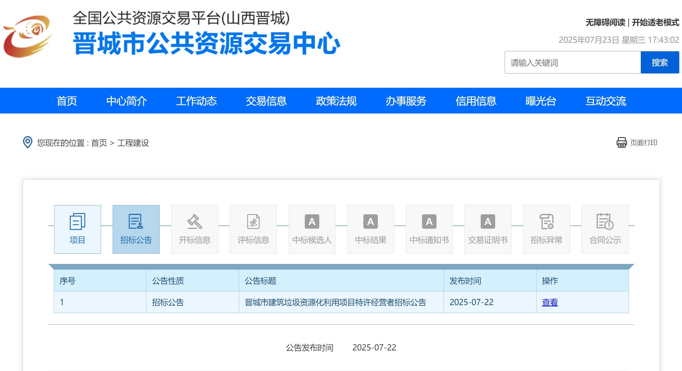Screen dimensions: 682x371
Task: Click the 晋城市公共资源交易中心 title
Action: pos(206,43)
